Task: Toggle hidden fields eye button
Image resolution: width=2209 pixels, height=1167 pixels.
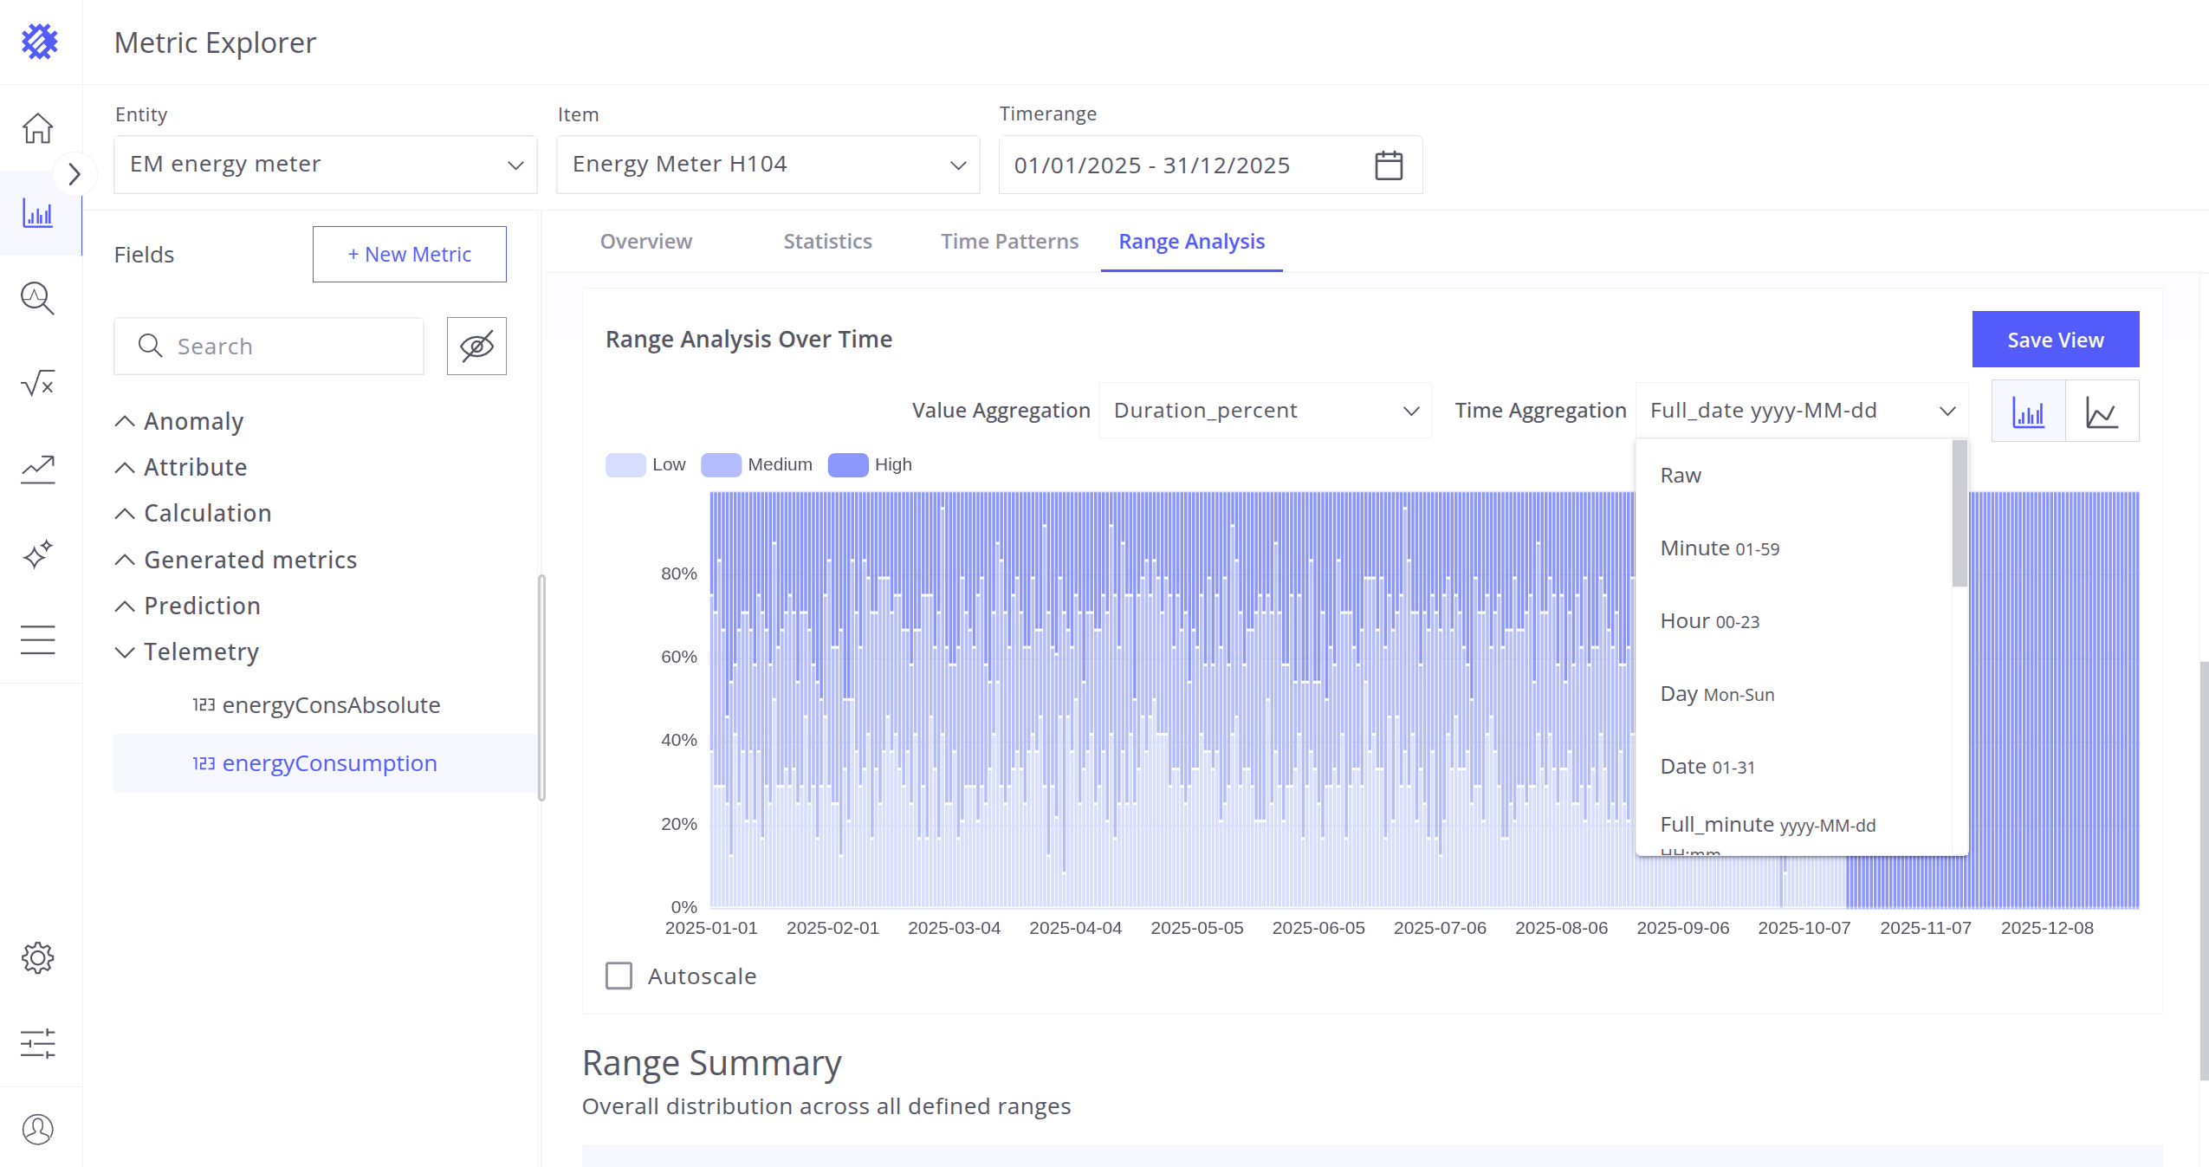Action: click(x=476, y=347)
